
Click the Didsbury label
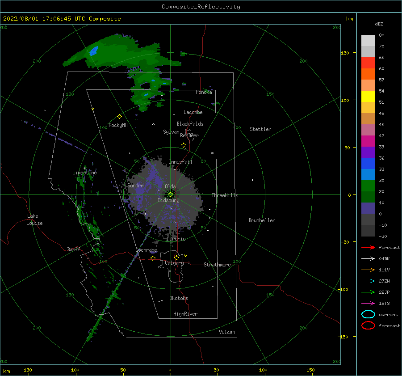tap(168, 200)
